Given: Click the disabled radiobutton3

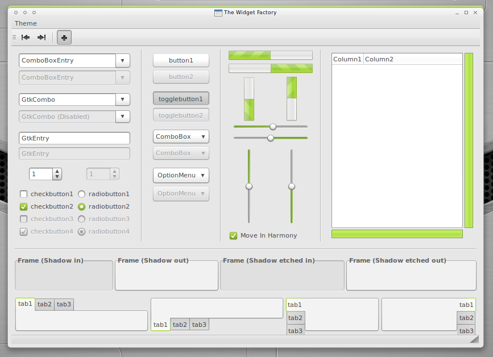Looking at the screenshot, I should pos(103,219).
